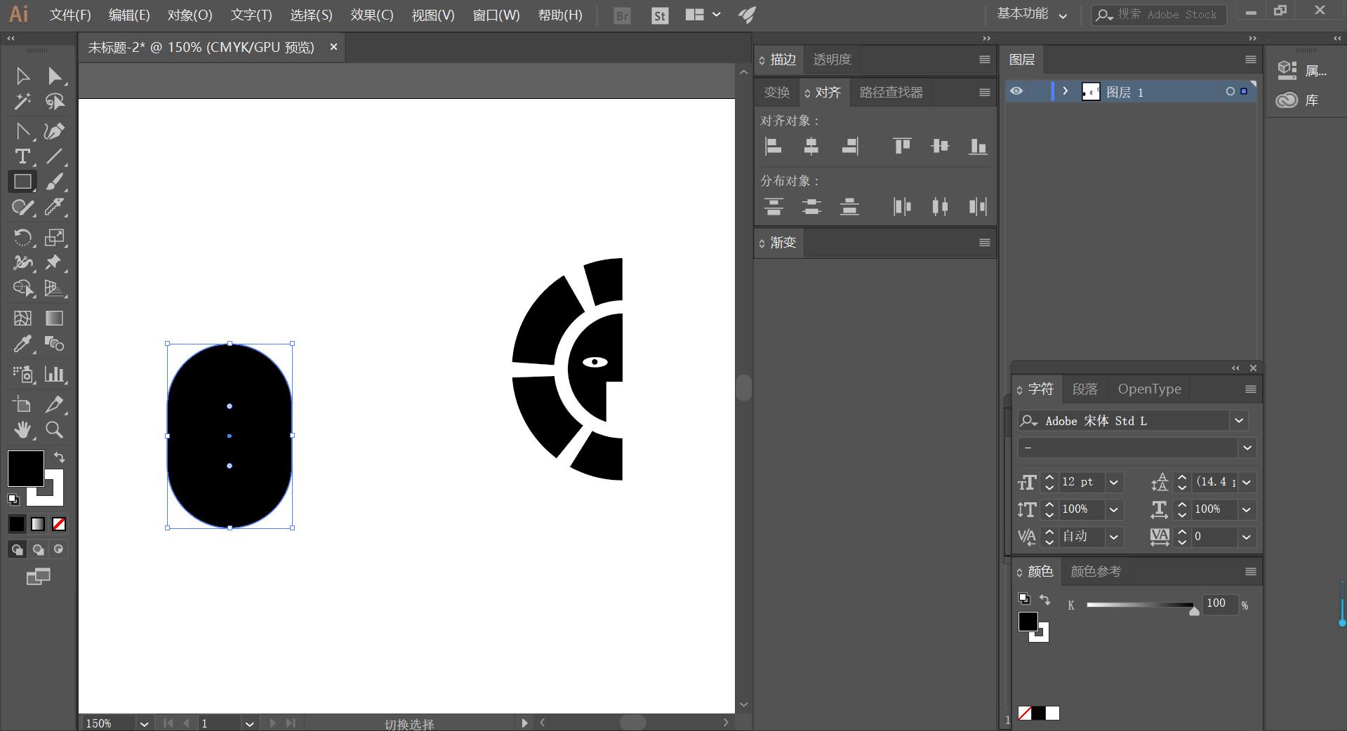The height and width of the screenshot is (731, 1347).
Task: Enable Draw Behind mode
Action: click(38, 549)
